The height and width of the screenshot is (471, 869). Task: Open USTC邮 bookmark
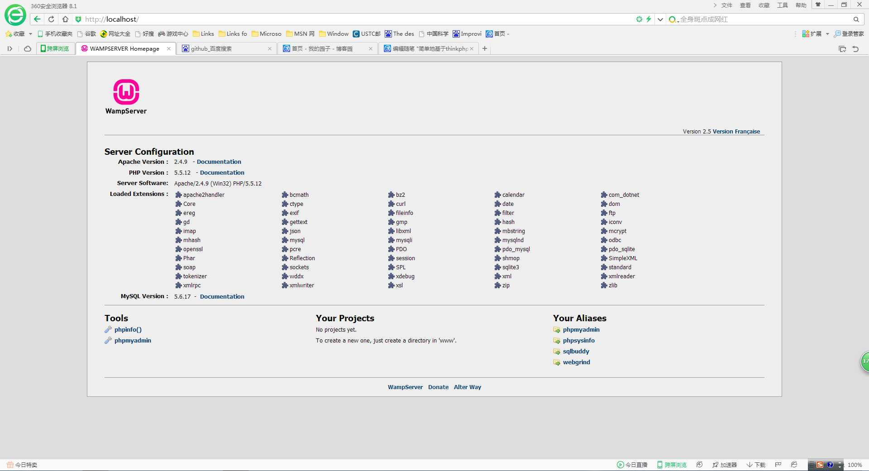pos(367,34)
